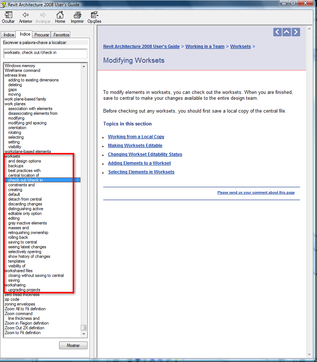
Task: Click index list scroll up arrow
Action: (x=84, y=66)
